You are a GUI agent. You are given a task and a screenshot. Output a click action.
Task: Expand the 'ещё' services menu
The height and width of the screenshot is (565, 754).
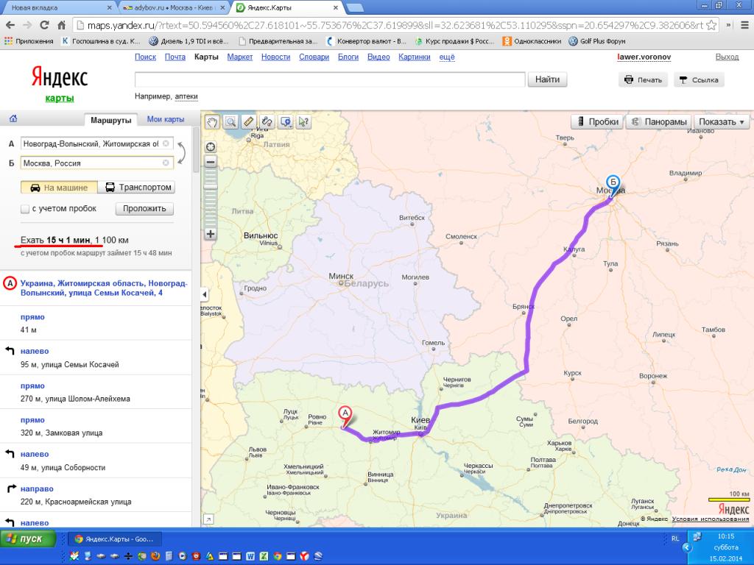pos(447,57)
